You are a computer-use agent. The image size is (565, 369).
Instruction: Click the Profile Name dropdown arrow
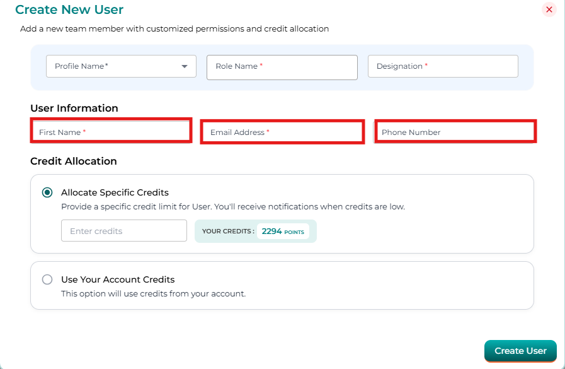click(185, 66)
